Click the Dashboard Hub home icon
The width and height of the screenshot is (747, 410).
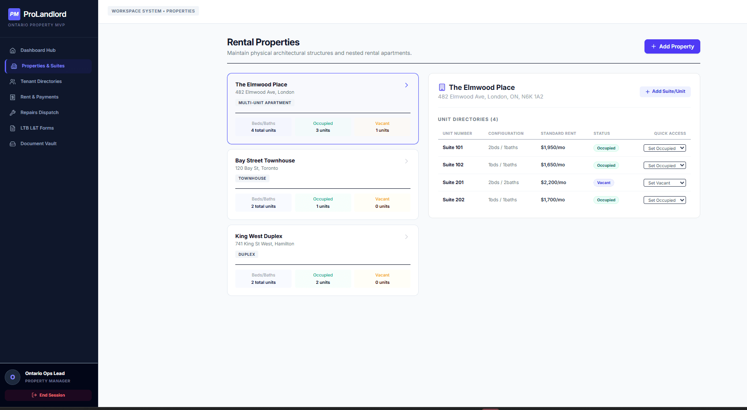coord(13,51)
